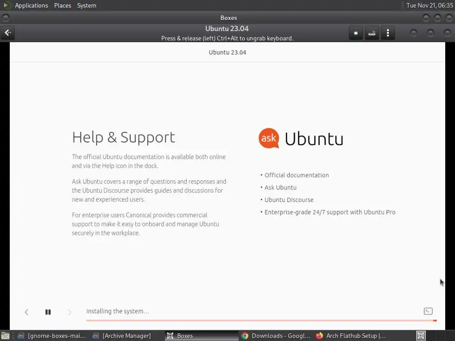Show next installer slide
455x341 pixels.
(x=69, y=312)
